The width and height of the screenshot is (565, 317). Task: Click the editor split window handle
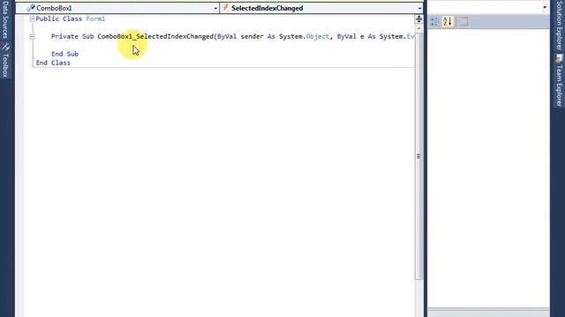tap(418, 19)
